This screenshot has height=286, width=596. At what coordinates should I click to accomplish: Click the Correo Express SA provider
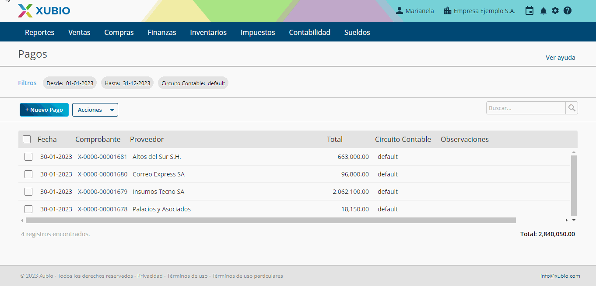click(x=158, y=174)
